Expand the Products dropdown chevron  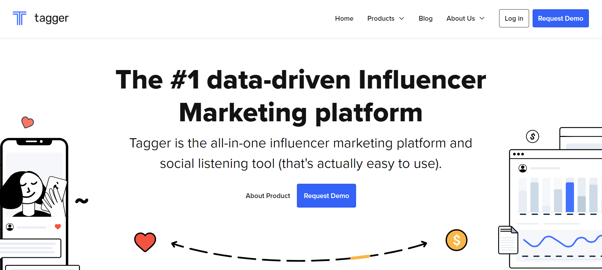click(x=402, y=18)
